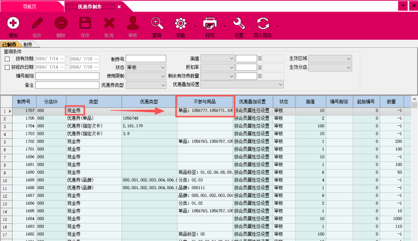Select the 优惠券(单品) type cell in row 2

click(x=94, y=118)
